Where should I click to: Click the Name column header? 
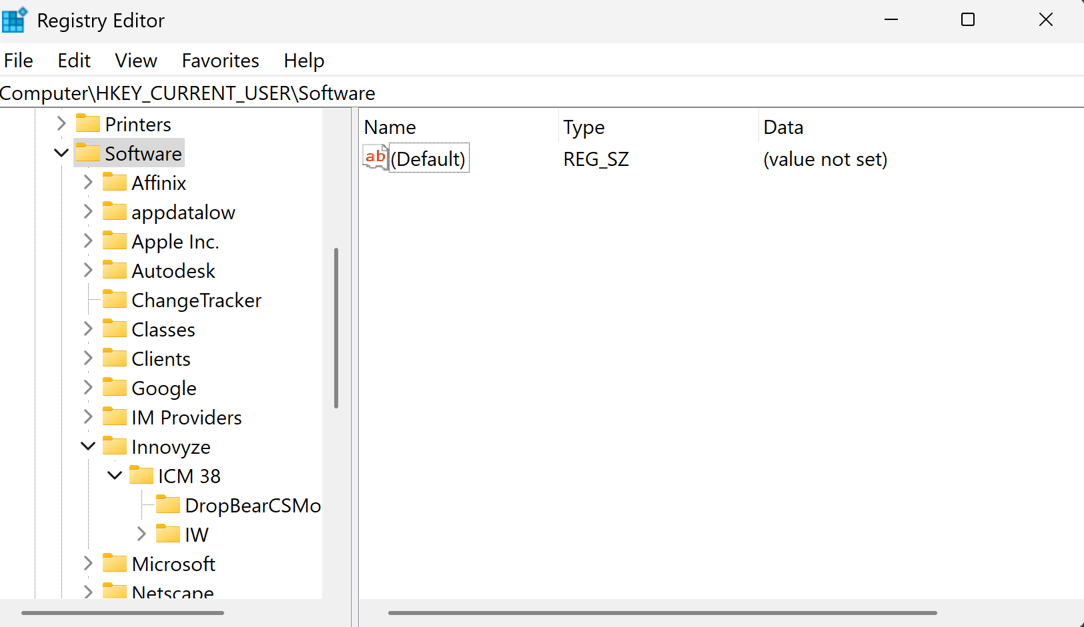pyautogui.click(x=390, y=127)
